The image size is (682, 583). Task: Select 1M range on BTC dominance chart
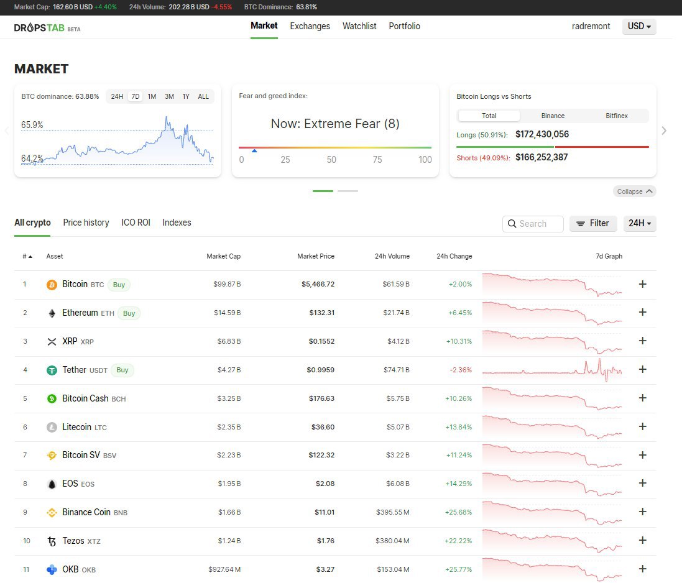click(152, 96)
